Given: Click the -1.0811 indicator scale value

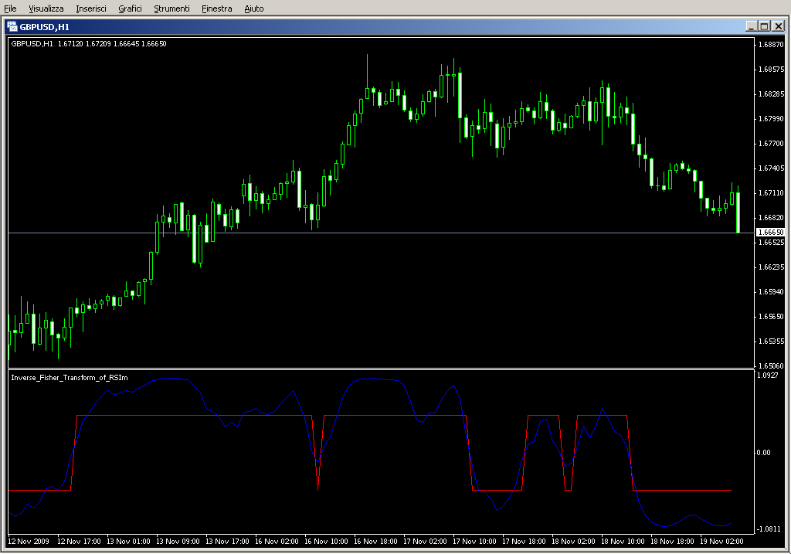Looking at the screenshot, I should click(x=767, y=529).
